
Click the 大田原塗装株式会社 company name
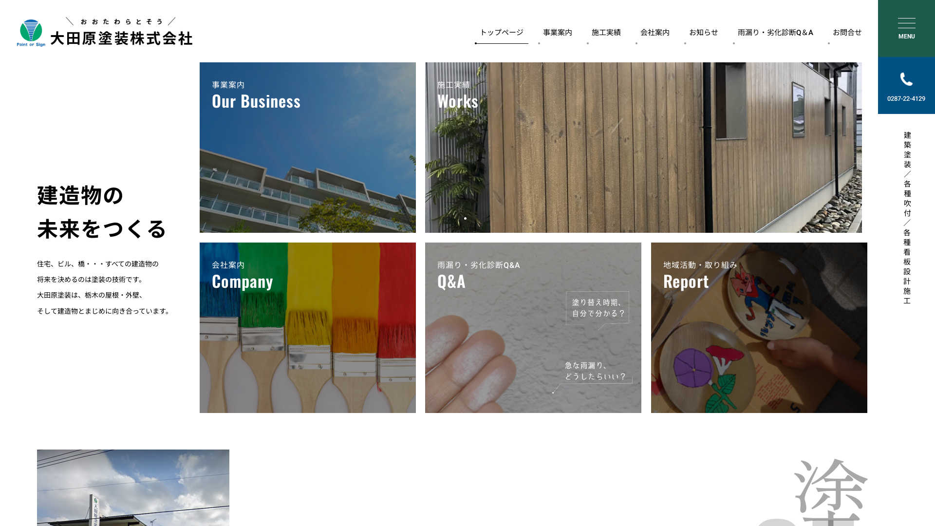pyautogui.click(x=121, y=38)
